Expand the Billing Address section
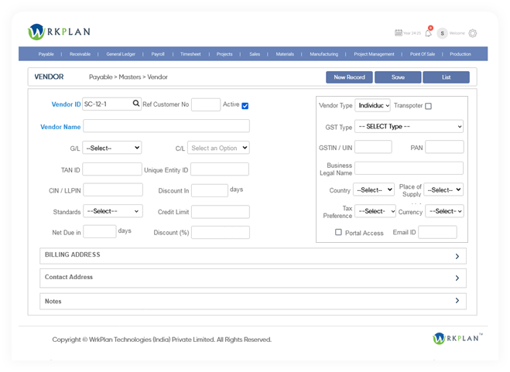 253,256
